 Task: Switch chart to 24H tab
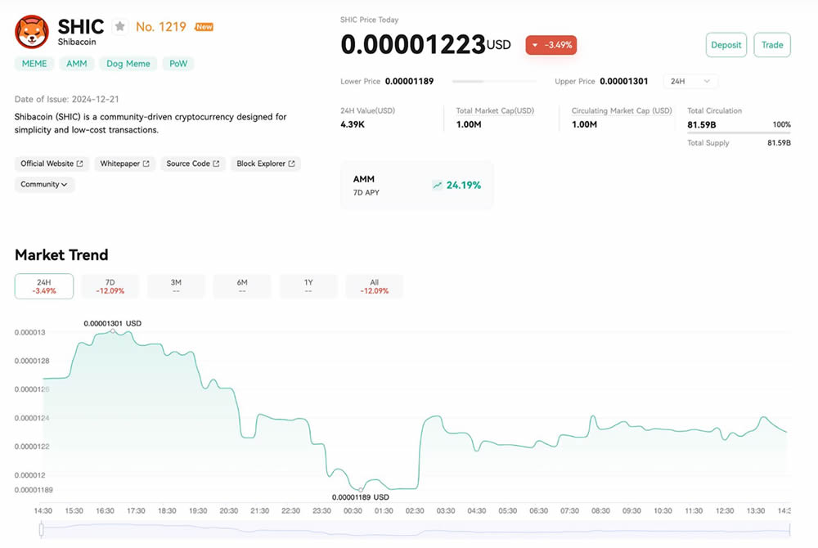[x=44, y=286]
